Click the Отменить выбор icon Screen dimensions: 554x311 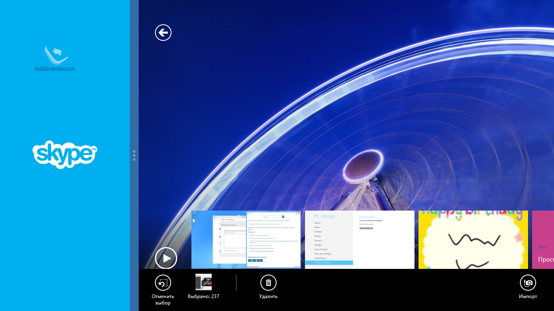click(163, 283)
